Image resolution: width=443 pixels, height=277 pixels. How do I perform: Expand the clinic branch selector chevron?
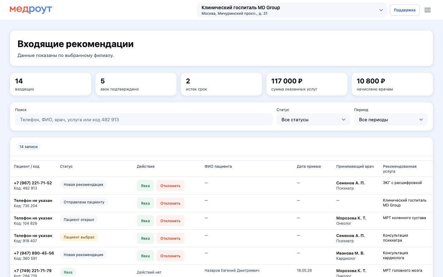click(x=381, y=10)
